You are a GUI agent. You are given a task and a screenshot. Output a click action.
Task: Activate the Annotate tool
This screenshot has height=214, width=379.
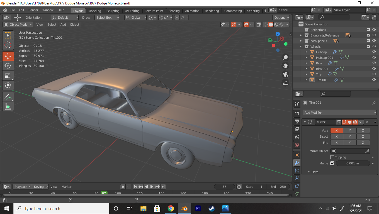point(8,97)
